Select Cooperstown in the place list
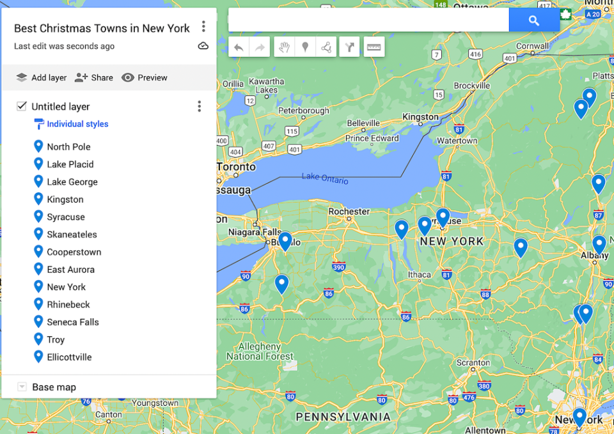Image resolution: width=614 pixels, height=434 pixels. 74,252
